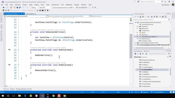
Task: Click the Solution Explorer Refresh icon
Action: point(152,17)
